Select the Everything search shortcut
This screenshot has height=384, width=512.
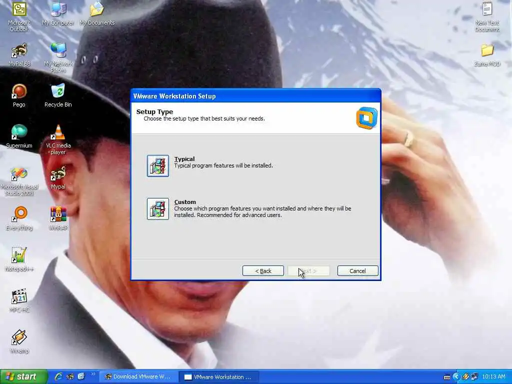(19, 219)
